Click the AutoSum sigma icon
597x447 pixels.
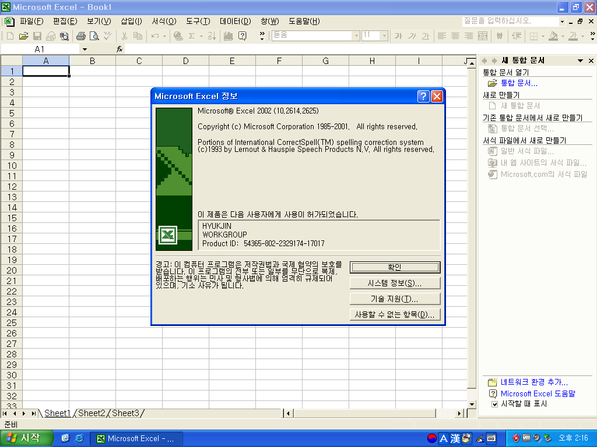pyautogui.click(x=191, y=36)
